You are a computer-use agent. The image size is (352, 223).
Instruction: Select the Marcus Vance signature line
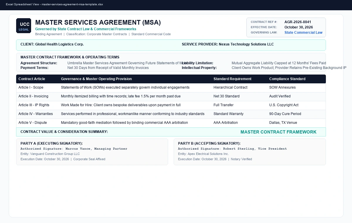coord(74,149)
